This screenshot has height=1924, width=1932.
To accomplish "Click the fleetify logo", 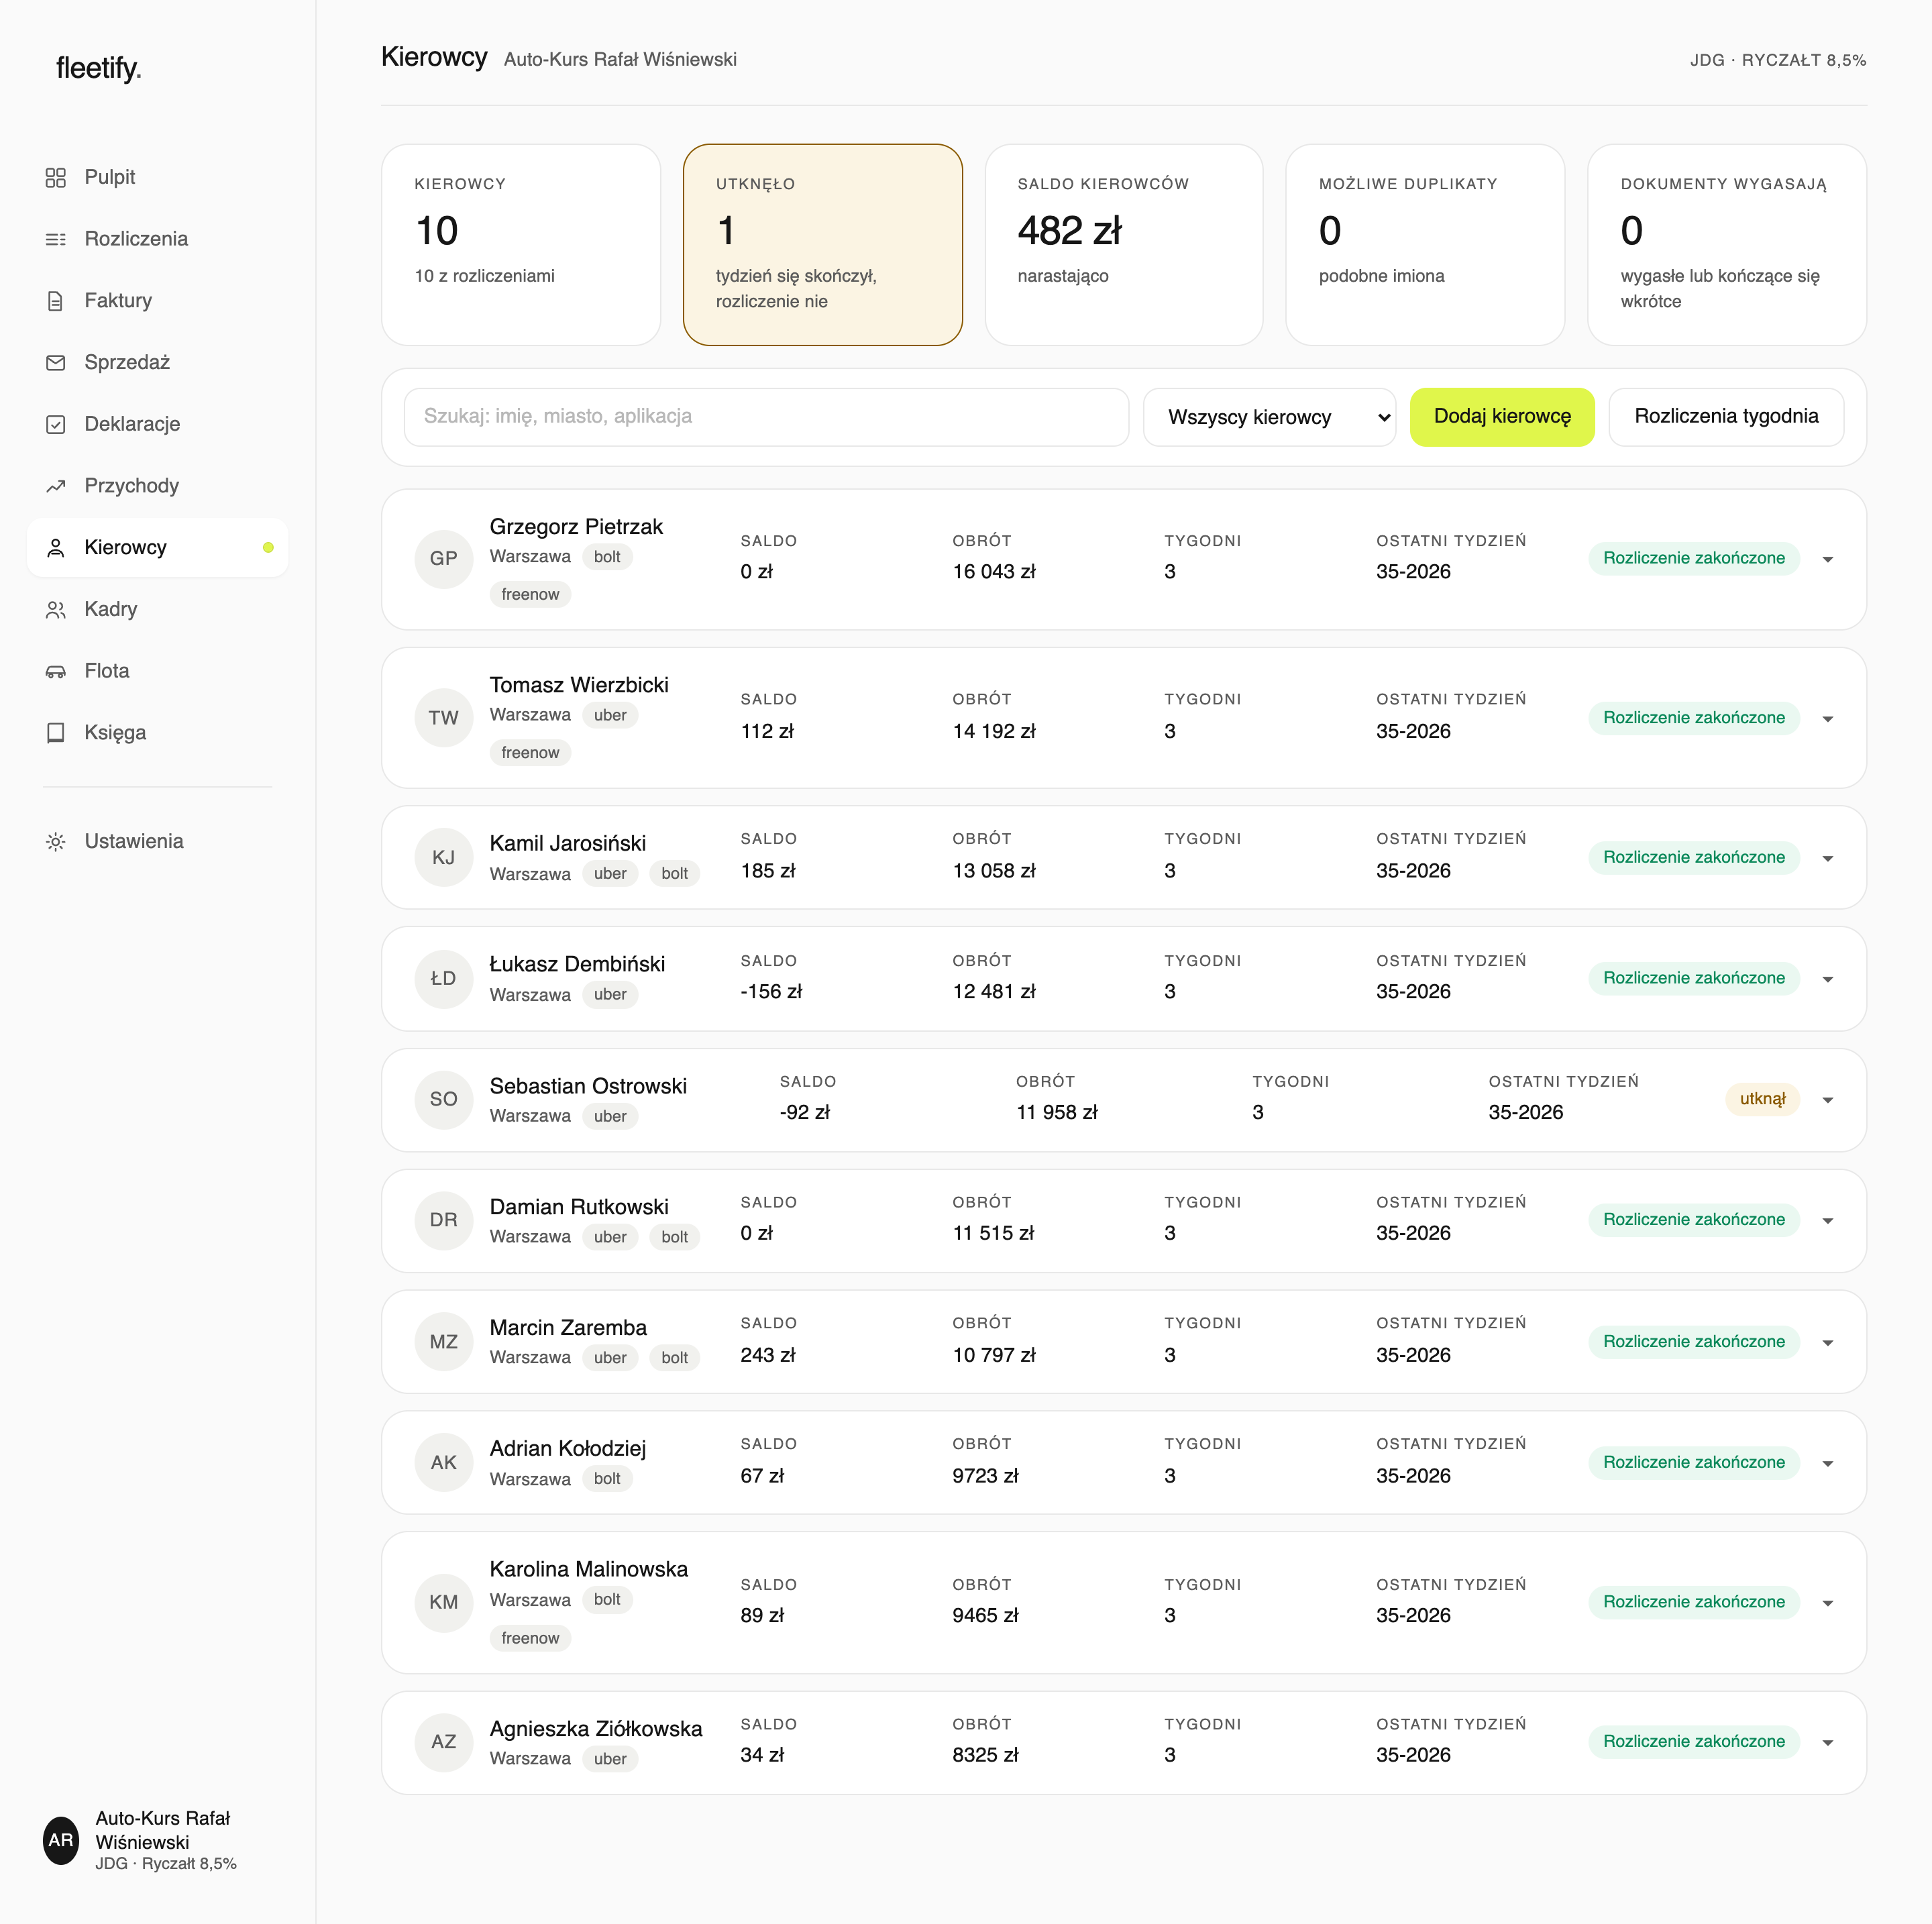I will (x=98, y=68).
